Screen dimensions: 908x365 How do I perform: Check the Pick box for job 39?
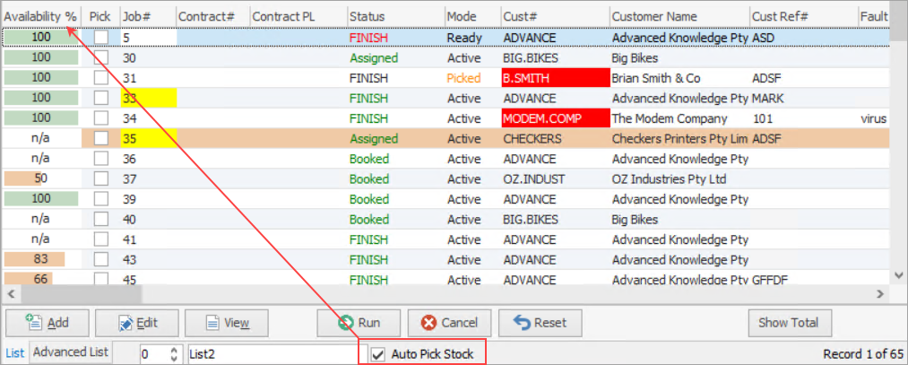[x=101, y=199]
